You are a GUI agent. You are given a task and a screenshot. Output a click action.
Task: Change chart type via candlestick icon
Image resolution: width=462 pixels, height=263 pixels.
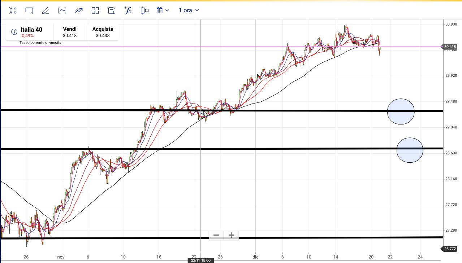[x=144, y=10]
